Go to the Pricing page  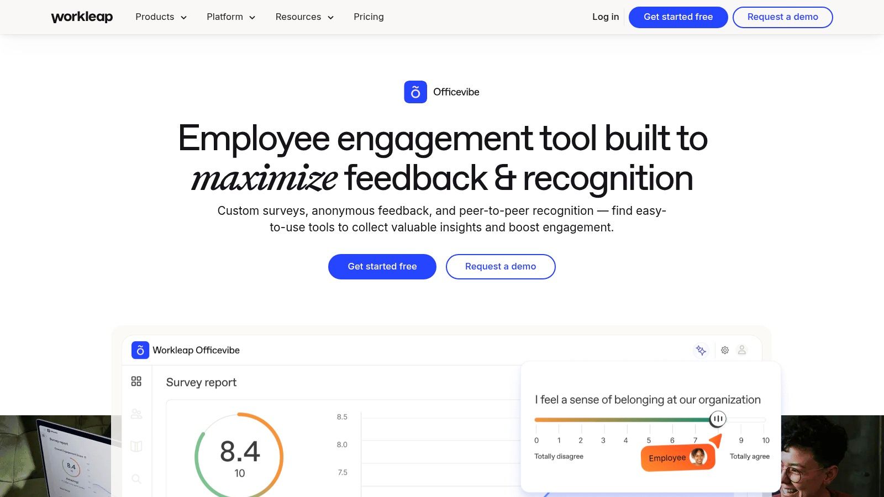click(369, 17)
